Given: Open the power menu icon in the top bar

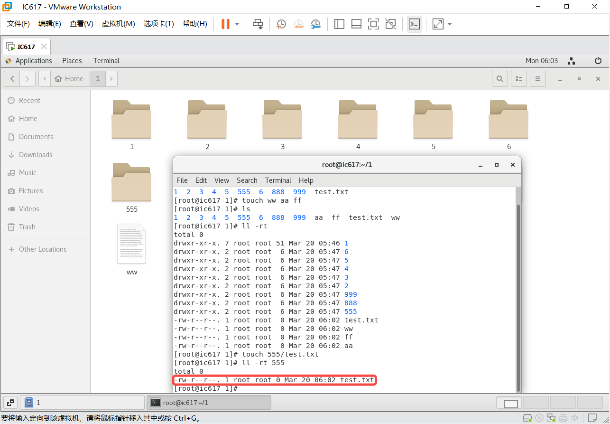Looking at the screenshot, I should click(598, 61).
